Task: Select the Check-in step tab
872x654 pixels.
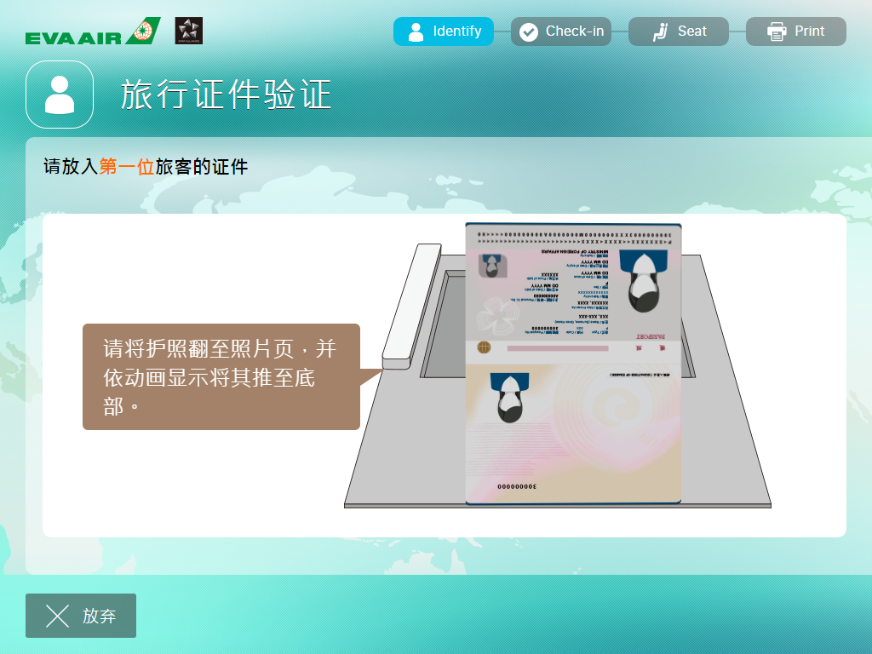Action: 560,32
